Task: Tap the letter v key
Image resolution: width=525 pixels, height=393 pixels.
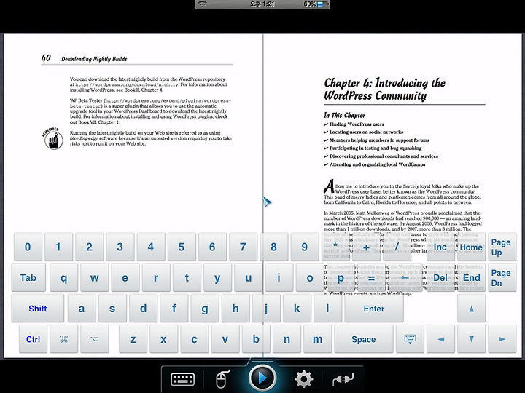Action: tap(225, 339)
